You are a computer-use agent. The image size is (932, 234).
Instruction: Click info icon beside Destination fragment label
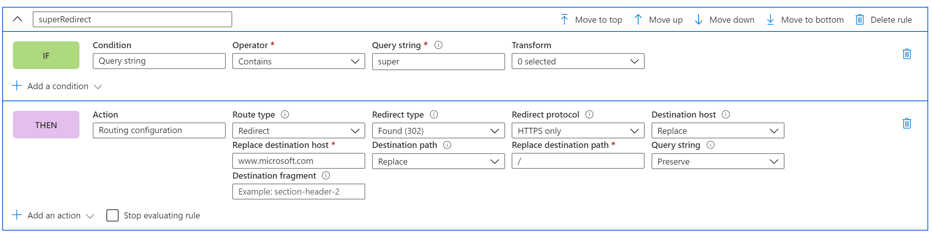326,176
